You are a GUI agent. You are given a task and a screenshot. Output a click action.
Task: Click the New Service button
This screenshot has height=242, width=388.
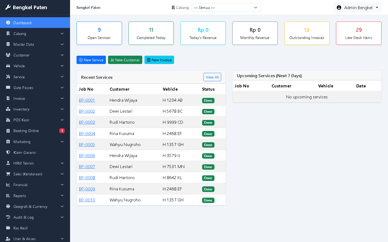[x=91, y=60]
